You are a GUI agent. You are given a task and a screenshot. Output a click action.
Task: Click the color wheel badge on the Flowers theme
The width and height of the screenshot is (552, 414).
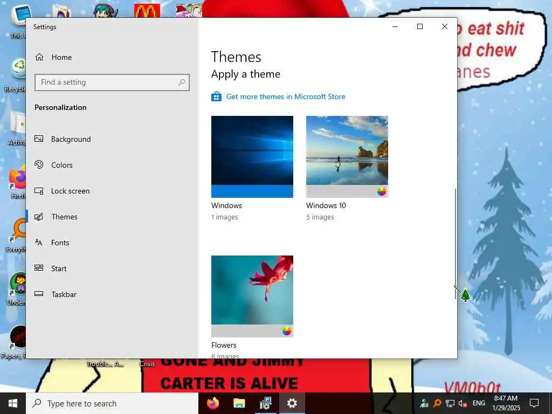287,331
